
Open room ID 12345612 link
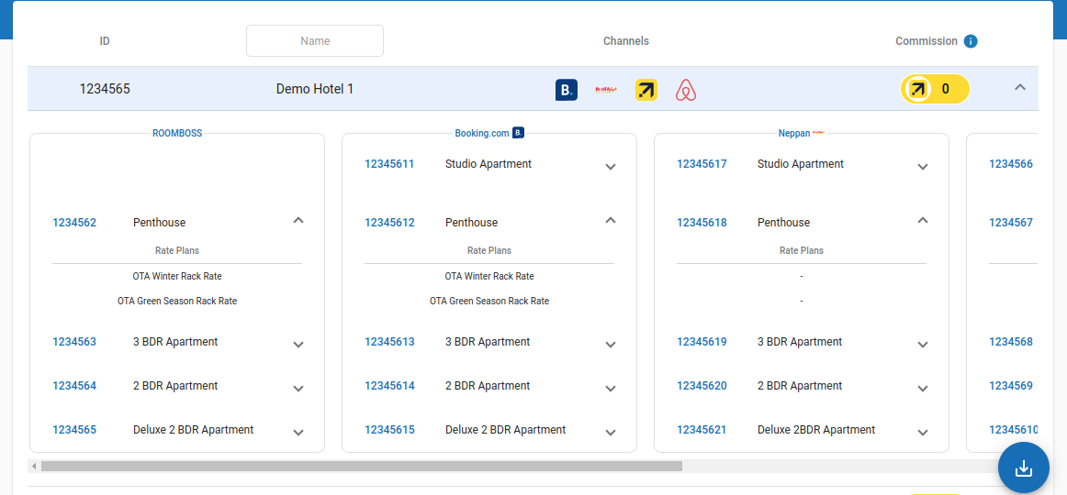389,223
